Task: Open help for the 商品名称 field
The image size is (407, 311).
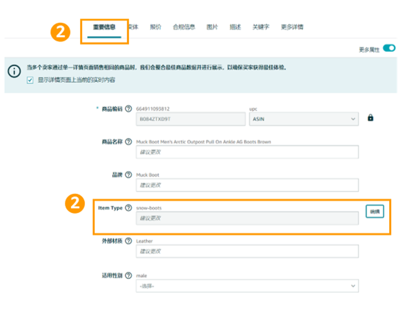Action: point(128,142)
